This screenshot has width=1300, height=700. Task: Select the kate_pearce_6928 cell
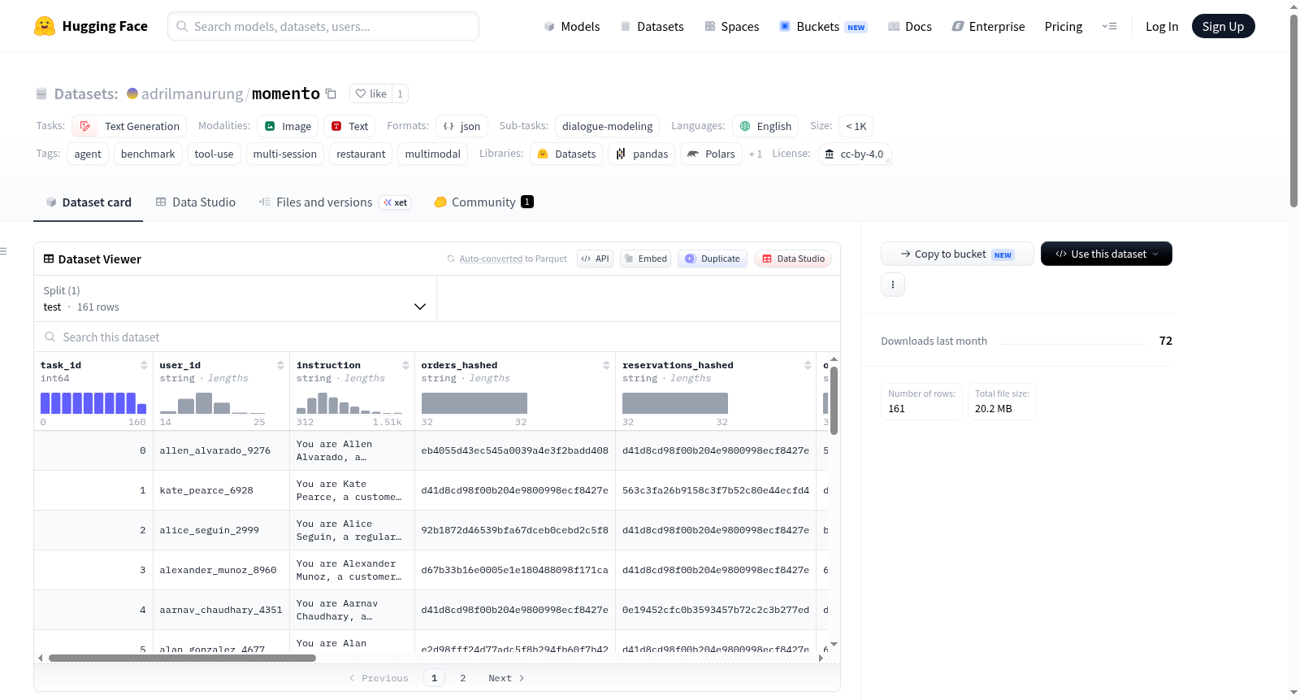(221, 490)
